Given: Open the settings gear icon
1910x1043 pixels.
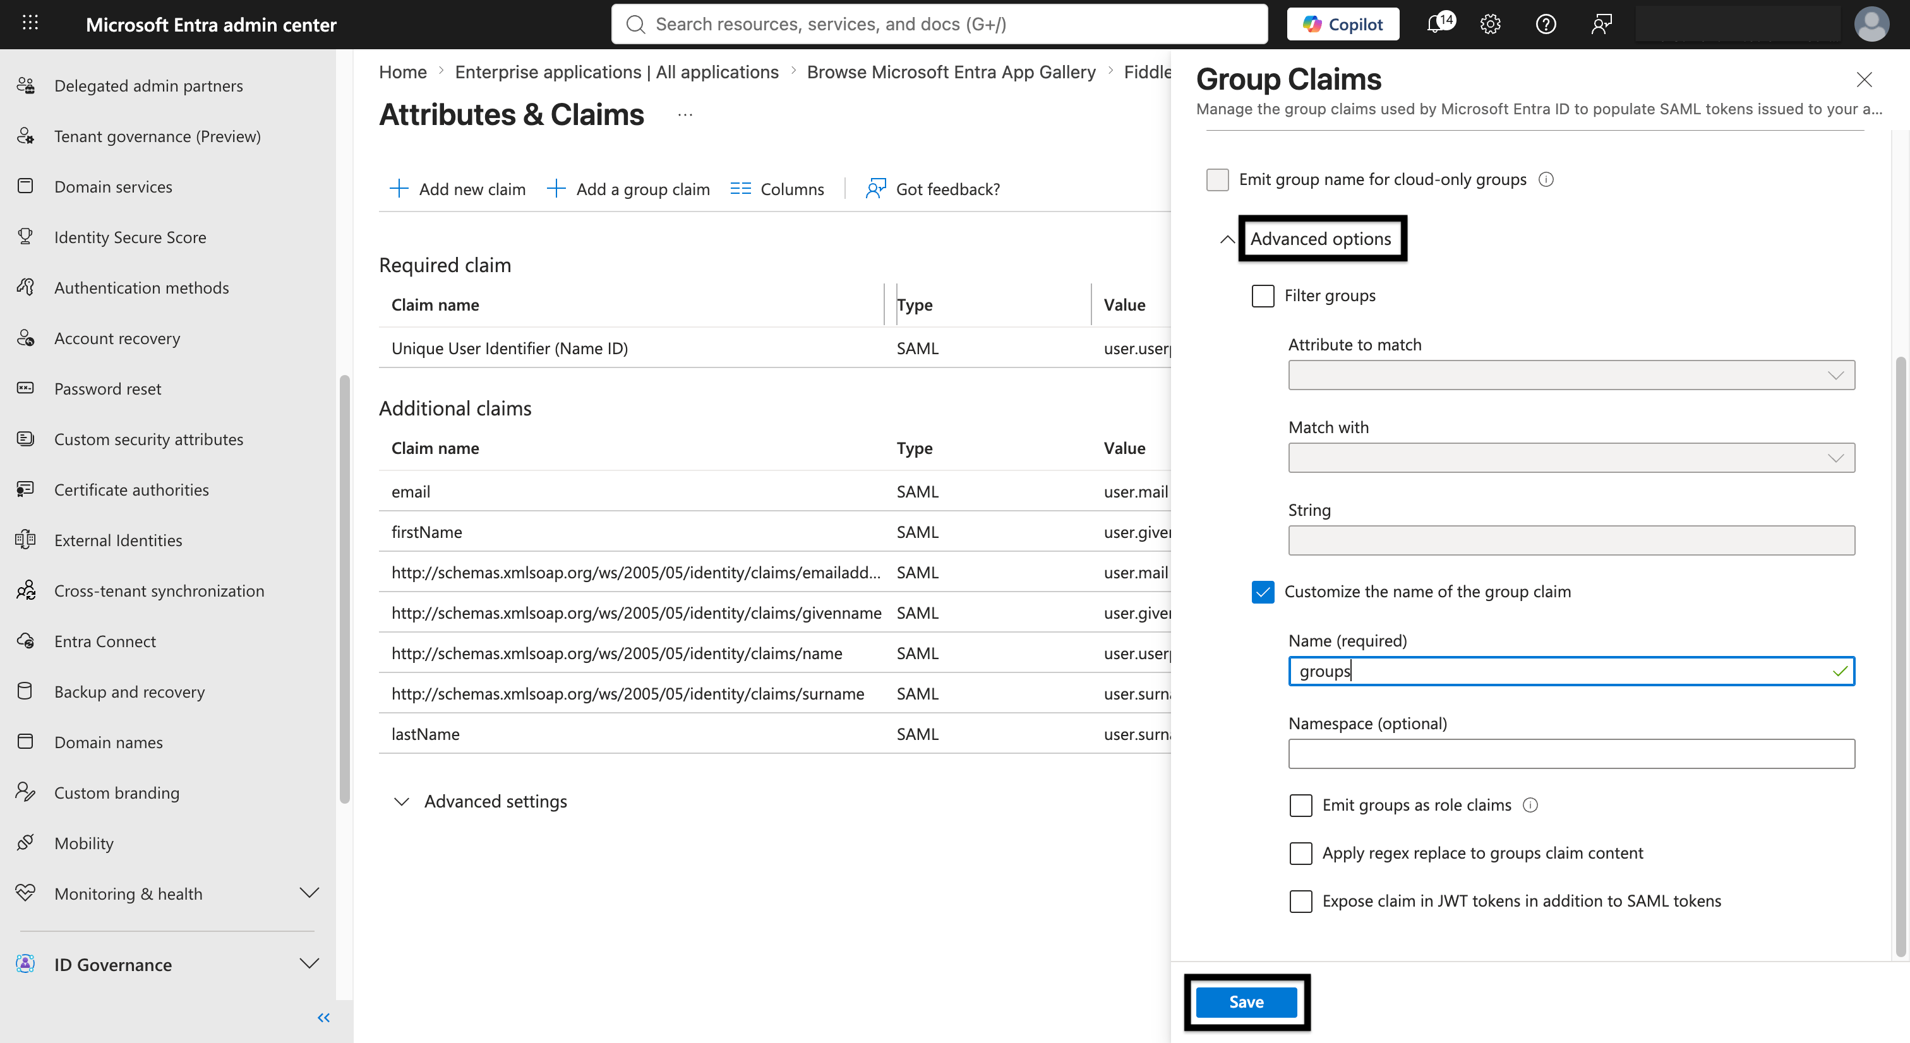Looking at the screenshot, I should [x=1491, y=25].
